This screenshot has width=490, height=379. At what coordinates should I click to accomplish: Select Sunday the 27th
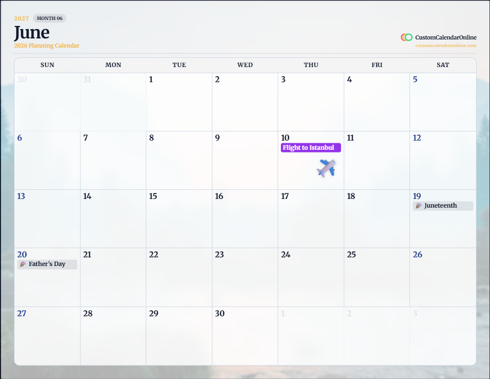pos(47,336)
